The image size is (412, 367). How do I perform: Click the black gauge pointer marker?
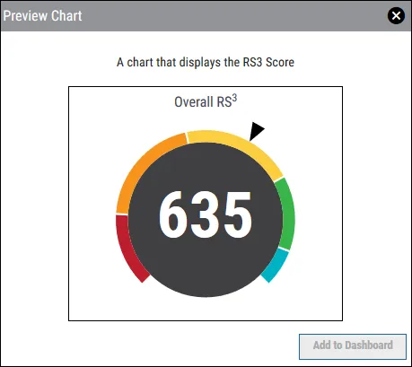pyautogui.click(x=257, y=130)
